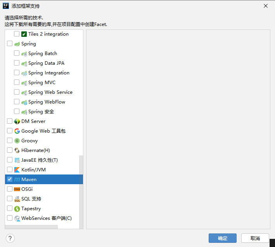Select the OSGi row label
Viewport: 275px width, 247px height.
pos(27,189)
